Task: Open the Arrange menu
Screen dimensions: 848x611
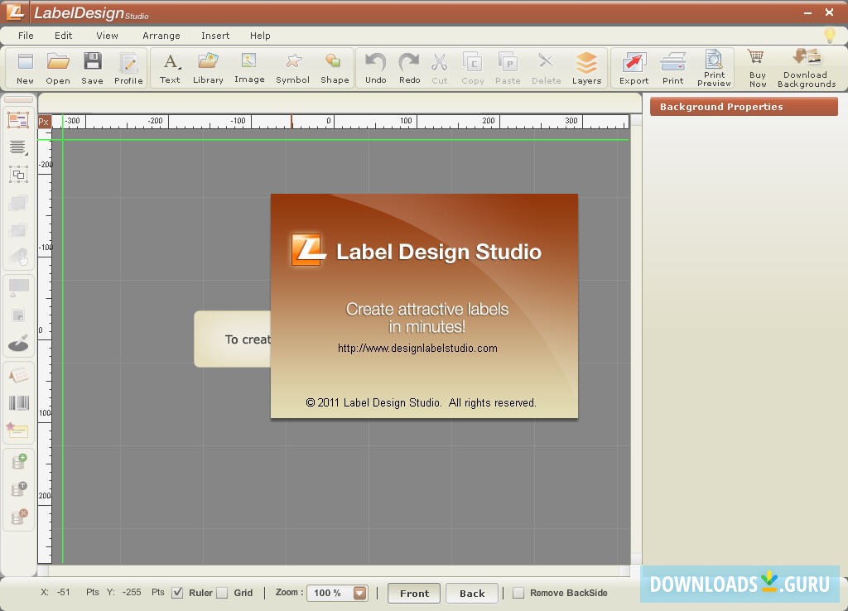Action: (161, 36)
